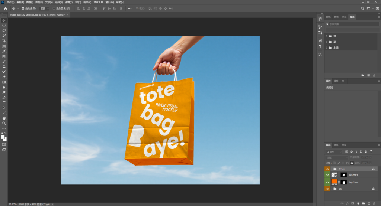Select the Move tool in the toolbox
This screenshot has width=381, height=206.
click(x=4, y=20)
